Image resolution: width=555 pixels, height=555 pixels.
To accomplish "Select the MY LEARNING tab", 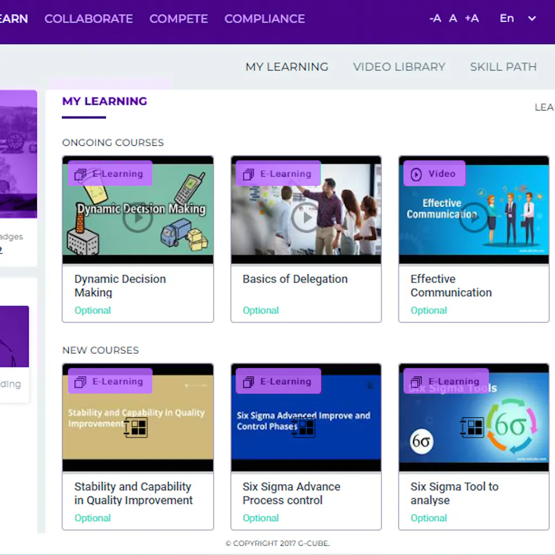I will (287, 66).
